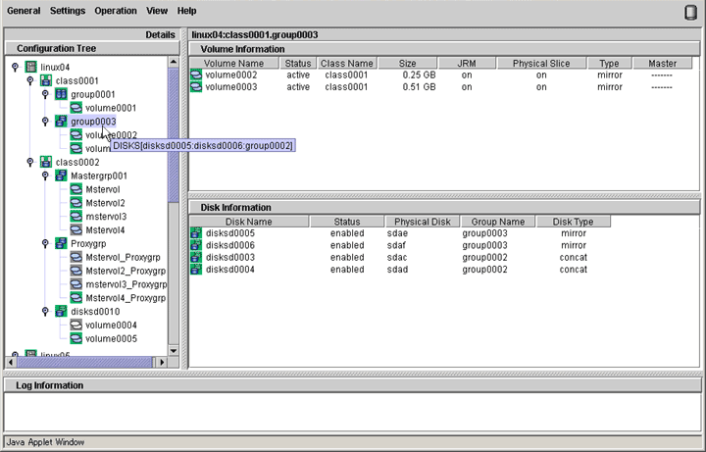The height and width of the screenshot is (452, 706).
Task: Click the tree horizontal scrollbar right arrow
Action: coord(162,362)
